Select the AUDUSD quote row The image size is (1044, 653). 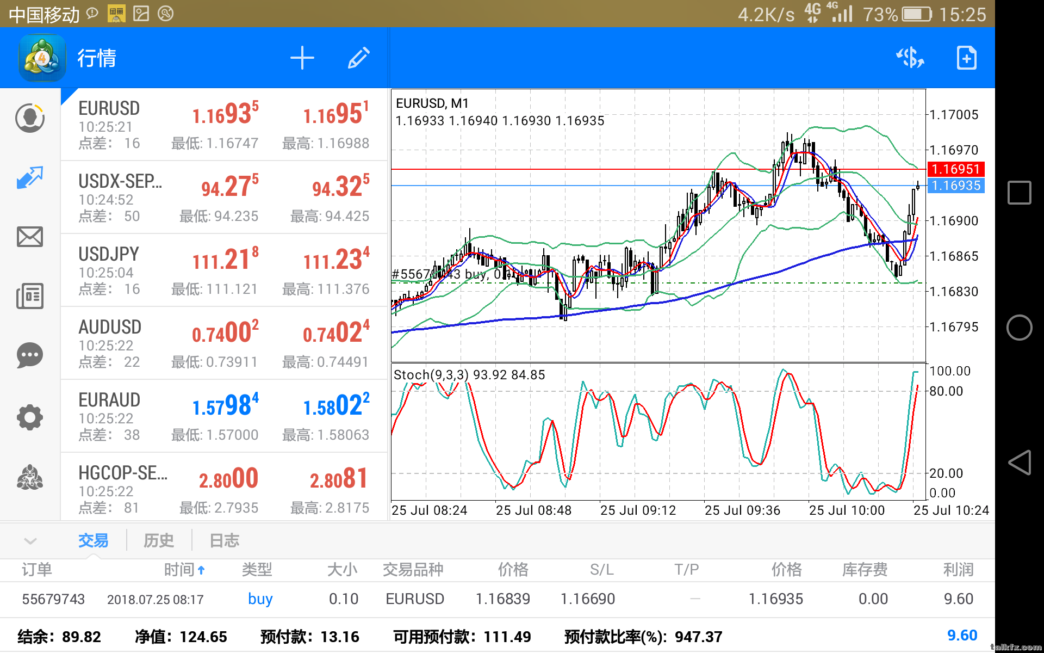[224, 343]
